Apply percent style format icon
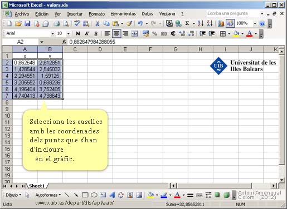The width and height of the screenshot is (287, 209). pyautogui.click(x=154, y=33)
